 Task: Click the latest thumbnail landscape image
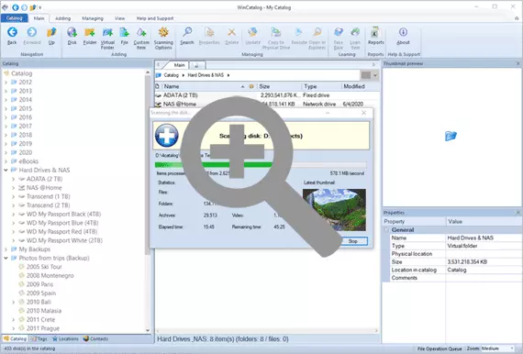334,210
